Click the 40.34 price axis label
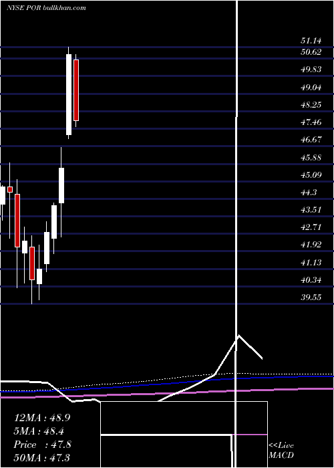The image size is (334, 468). point(311,280)
